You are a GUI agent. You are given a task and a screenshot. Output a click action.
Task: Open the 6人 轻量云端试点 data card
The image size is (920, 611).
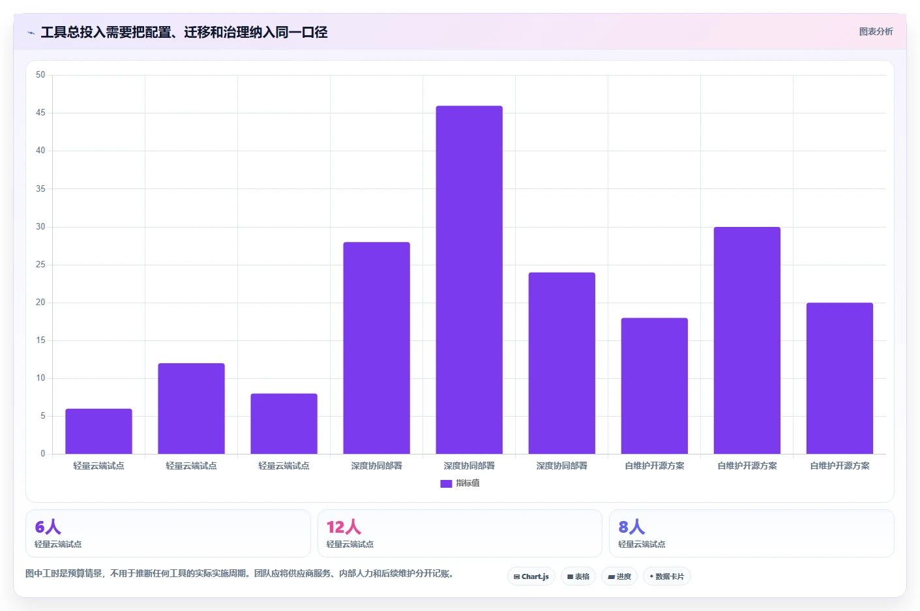click(168, 533)
